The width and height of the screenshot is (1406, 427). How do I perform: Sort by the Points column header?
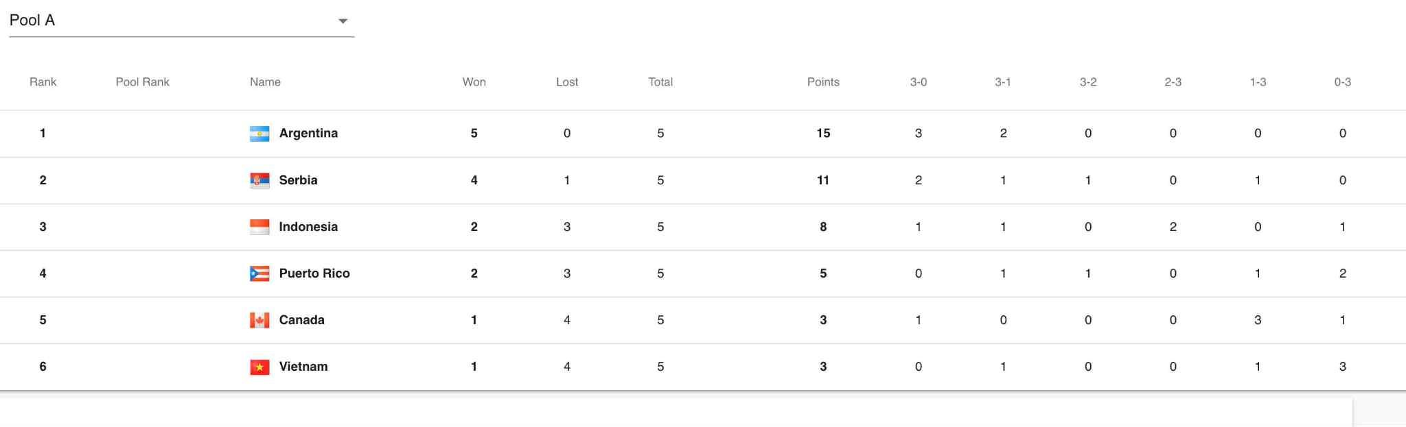click(x=823, y=82)
